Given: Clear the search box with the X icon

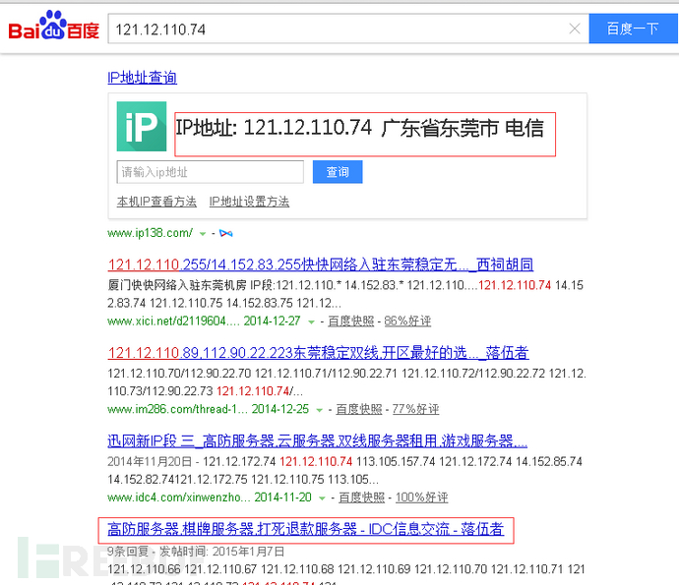Looking at the screenshot, I should point(575,29).
